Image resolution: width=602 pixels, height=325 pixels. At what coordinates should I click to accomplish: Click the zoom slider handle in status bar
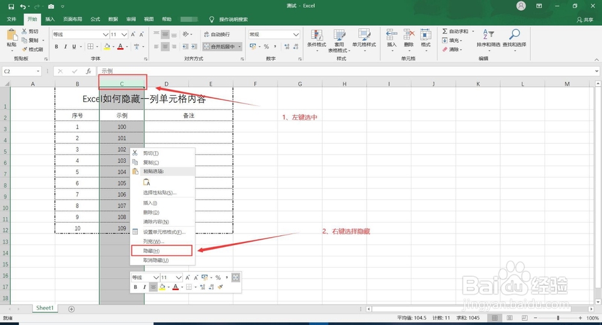558,318
